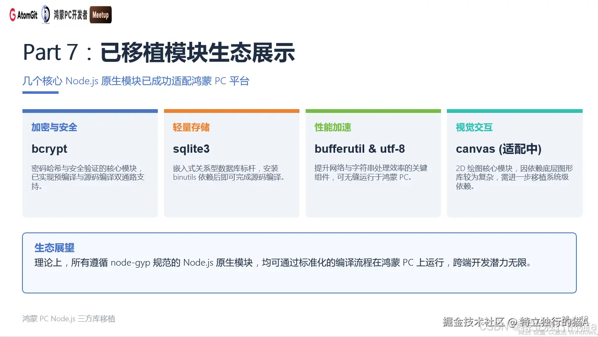Click the node-gyp 规范 outlook sentence
The width and height of the screenshot is (598, 337).
pyautogui.click(x=283, y=263)
